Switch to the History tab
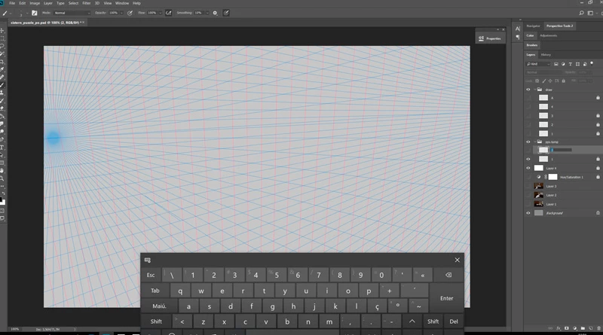 546,54
